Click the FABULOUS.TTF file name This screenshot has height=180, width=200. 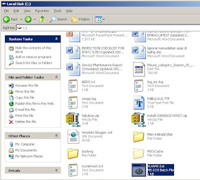[x=158, y=98]
